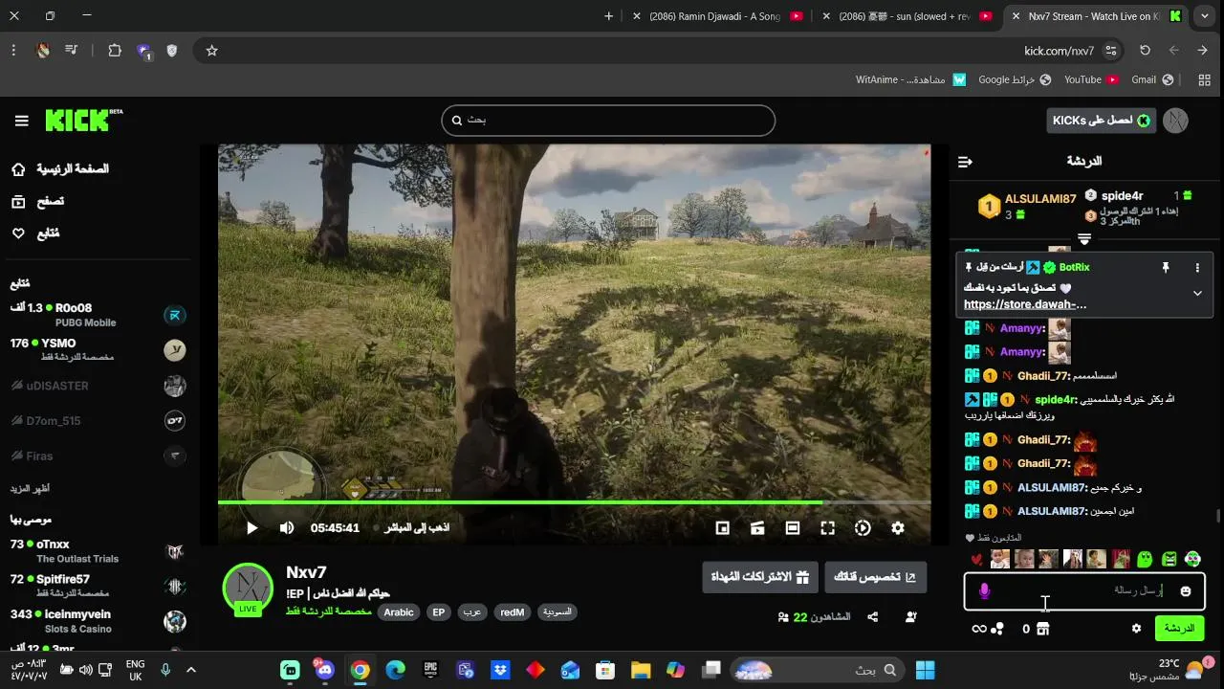Click the circular playback speed icon
The height and width of the screenshot is (689, 1224).
tap(863, 527)
